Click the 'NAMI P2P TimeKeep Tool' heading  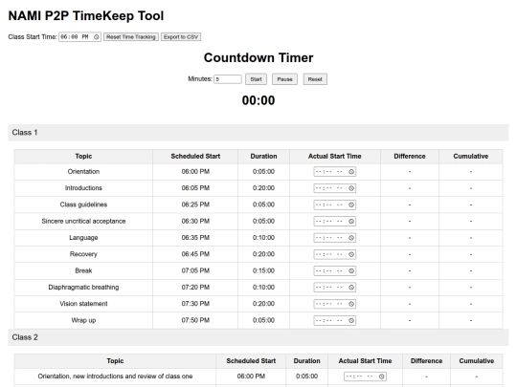[86, 16]
